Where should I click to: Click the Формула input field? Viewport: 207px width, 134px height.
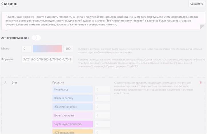point(47,60)
